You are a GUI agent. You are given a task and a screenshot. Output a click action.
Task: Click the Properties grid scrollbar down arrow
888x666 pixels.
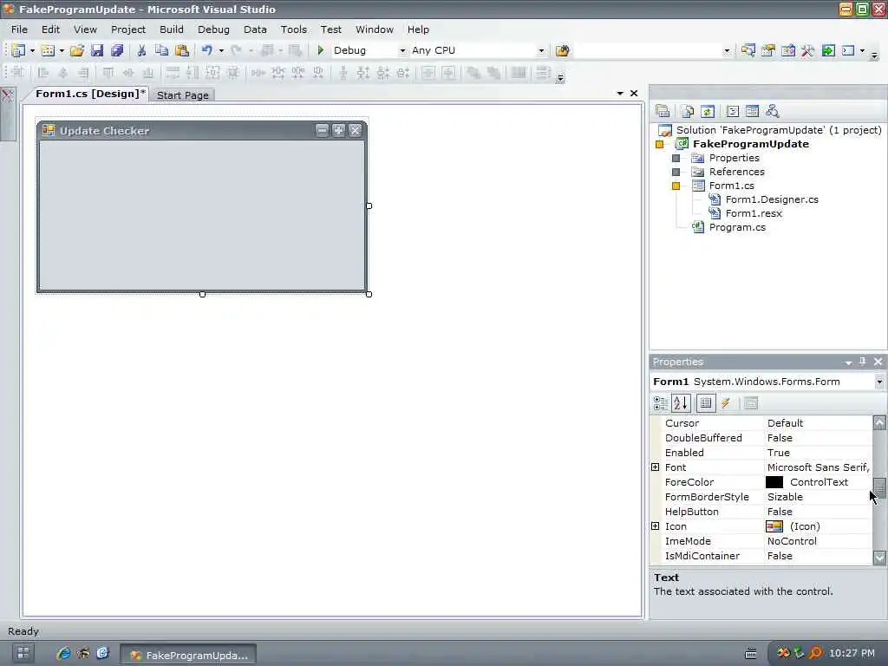(x=879, y=558)
